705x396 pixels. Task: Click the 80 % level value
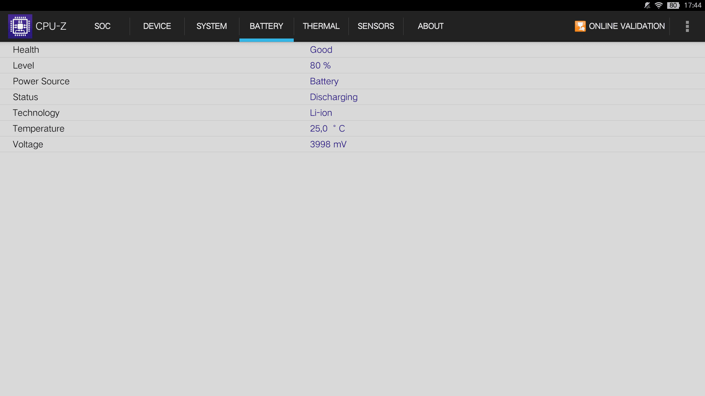[x=320, y=66]
